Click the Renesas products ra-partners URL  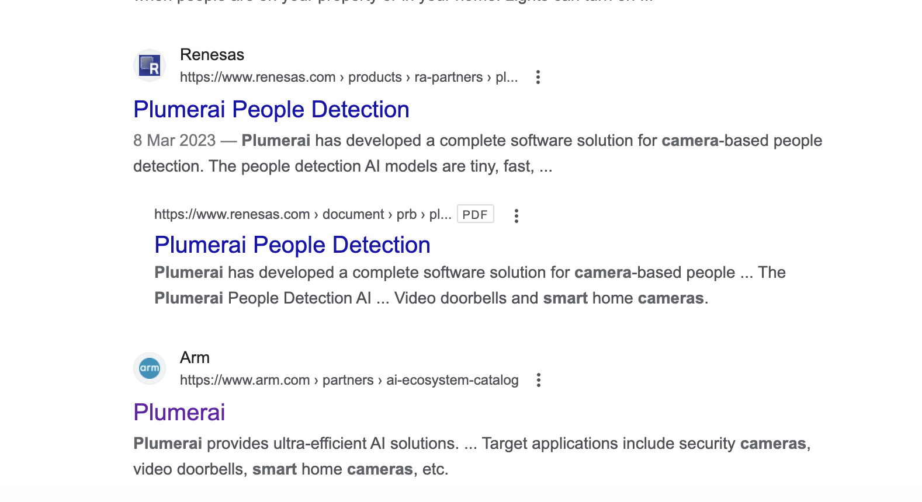click(349, 77)
